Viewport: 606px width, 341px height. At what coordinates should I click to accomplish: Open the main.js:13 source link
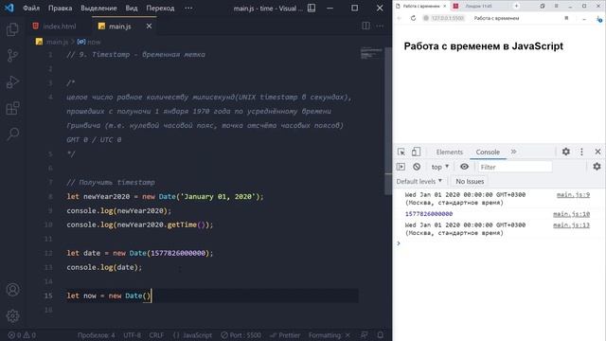571,225
